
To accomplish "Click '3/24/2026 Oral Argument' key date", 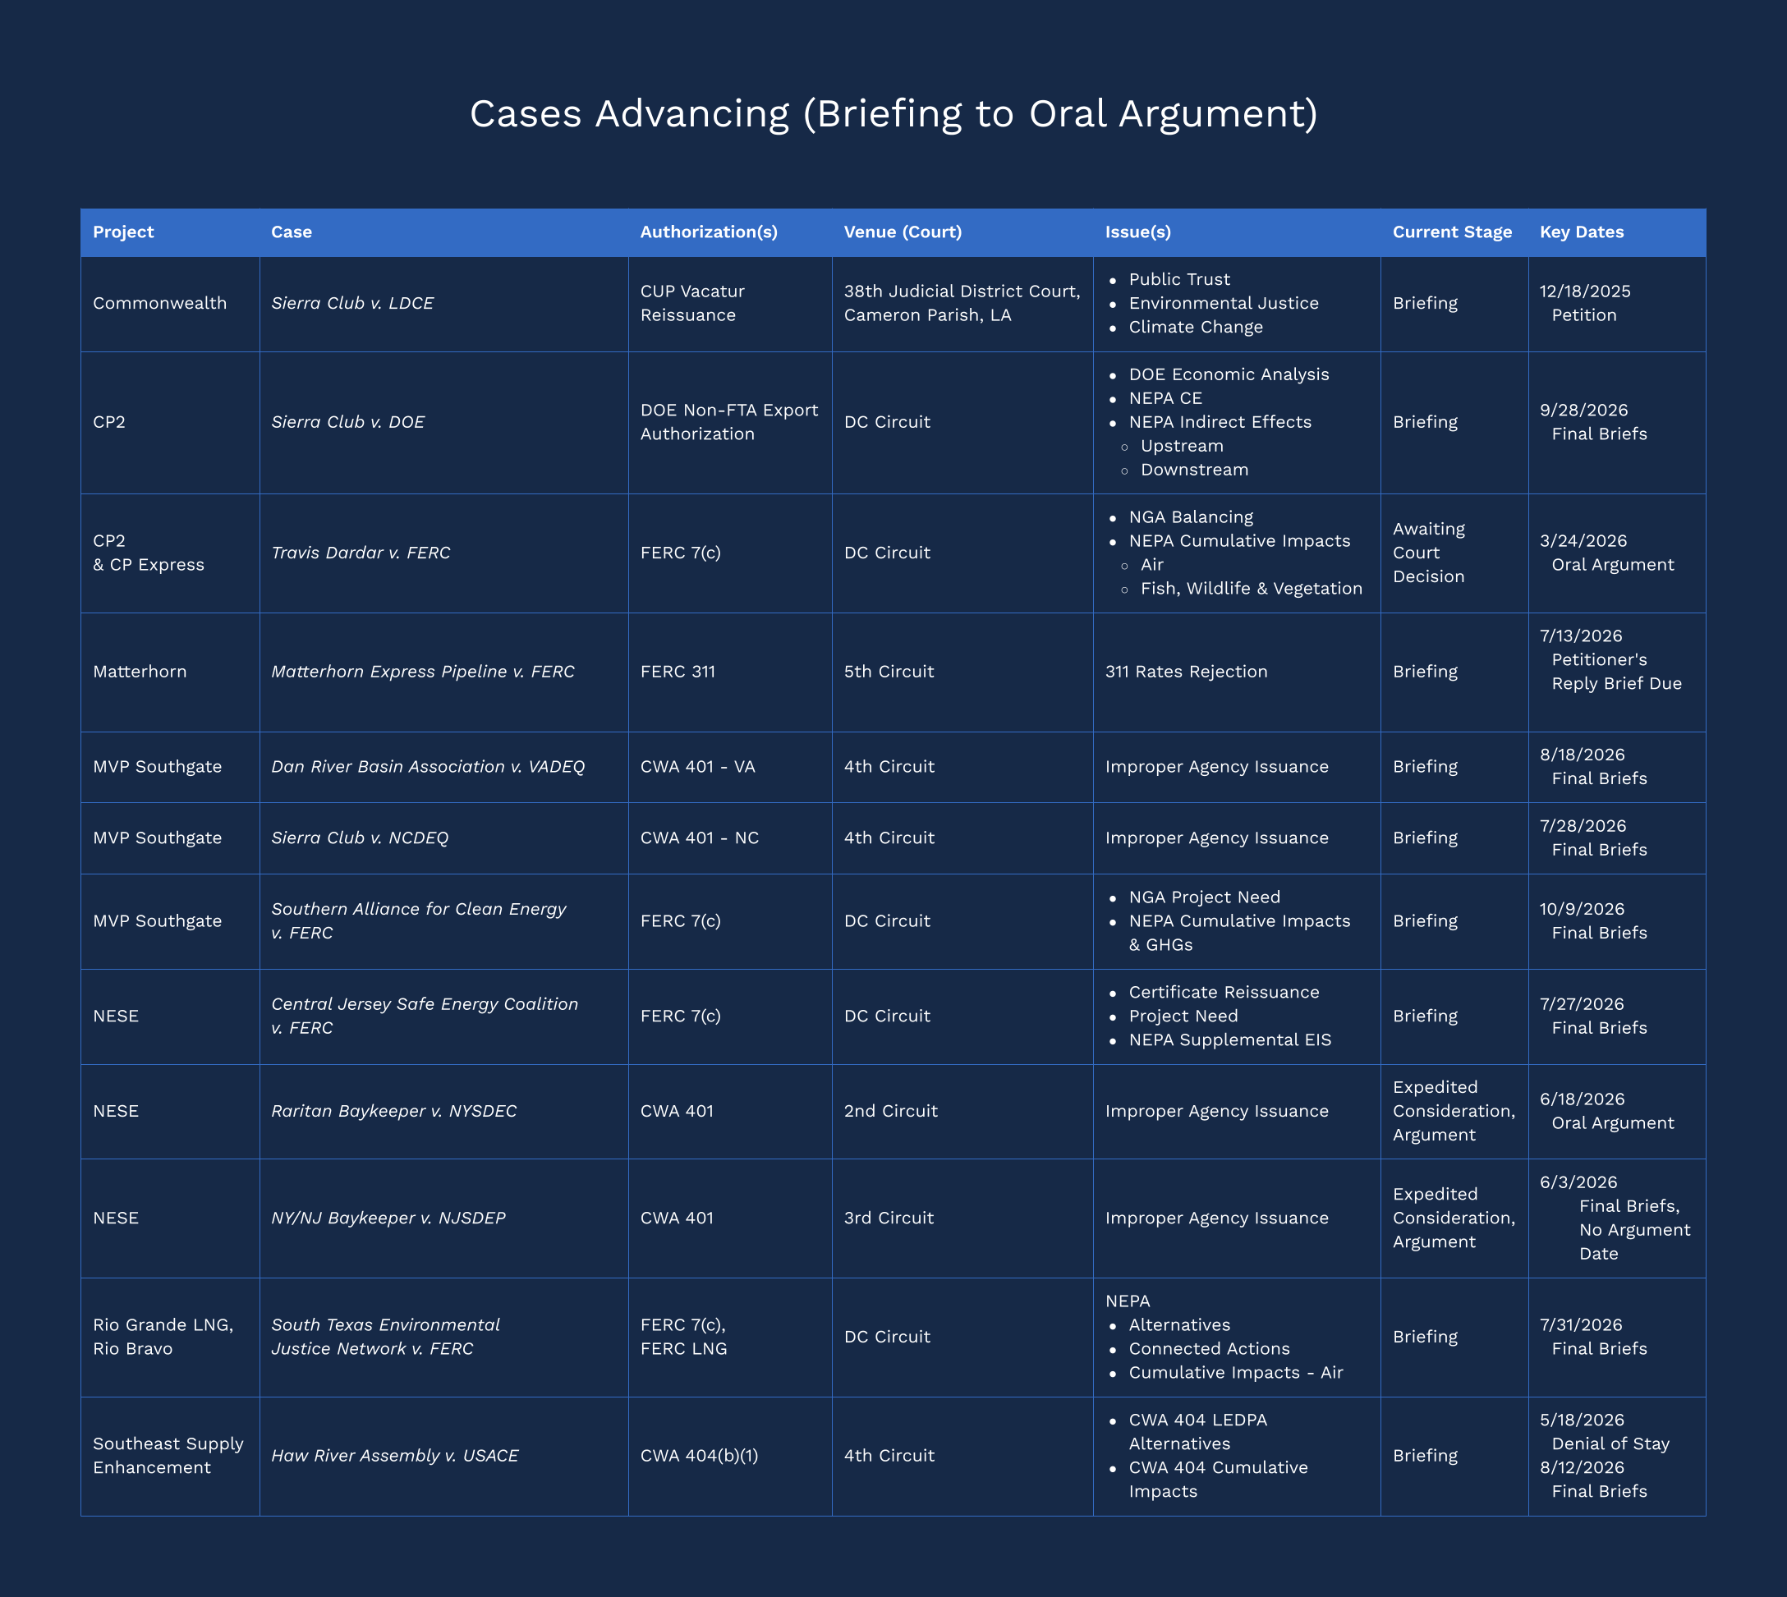I will 1607,553.
